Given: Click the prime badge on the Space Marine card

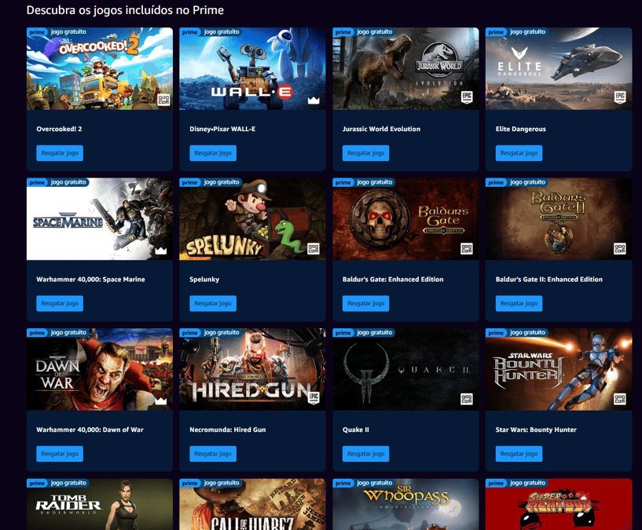Looking at the screenshot, I should click(37, 182).
